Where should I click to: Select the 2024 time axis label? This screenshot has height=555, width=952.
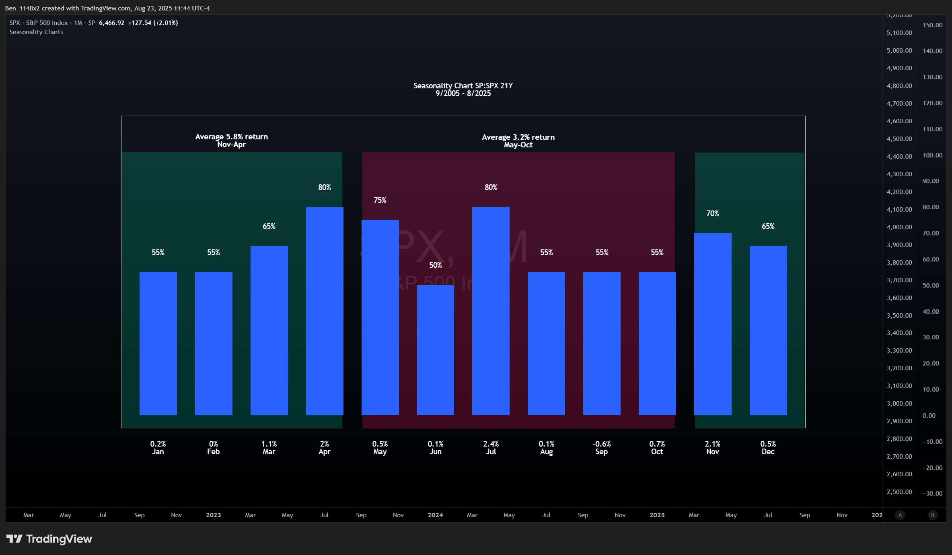click(x=435, y=515)
